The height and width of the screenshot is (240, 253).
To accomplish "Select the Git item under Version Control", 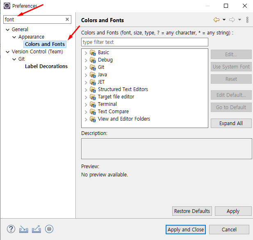I will point(21,59).
